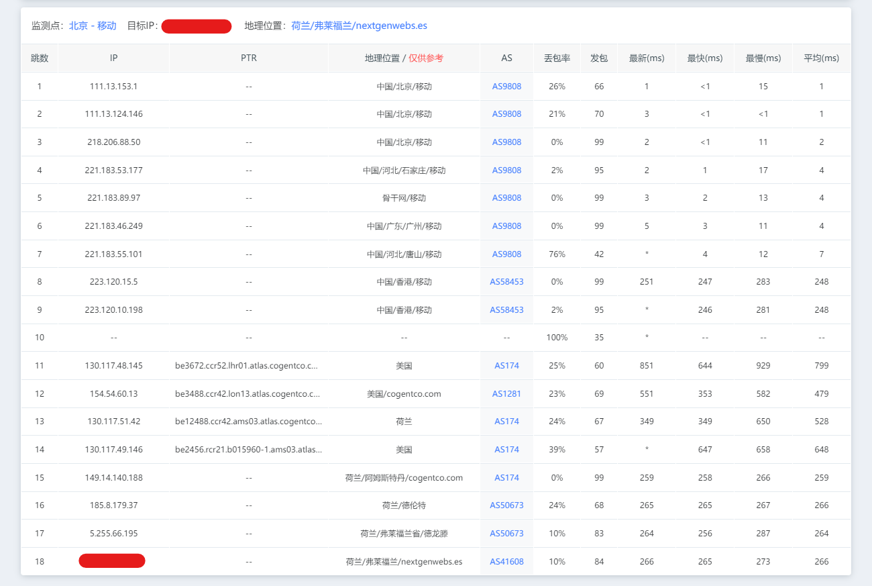Click the 荷兰/阿姆斯特丹/cogentco.com location cell
This screenshot has width=872, height=586.
(x=404, y=478)
